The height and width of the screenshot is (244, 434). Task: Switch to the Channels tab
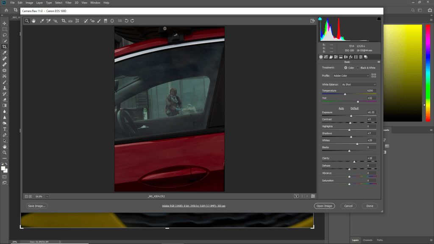(367, 240)
